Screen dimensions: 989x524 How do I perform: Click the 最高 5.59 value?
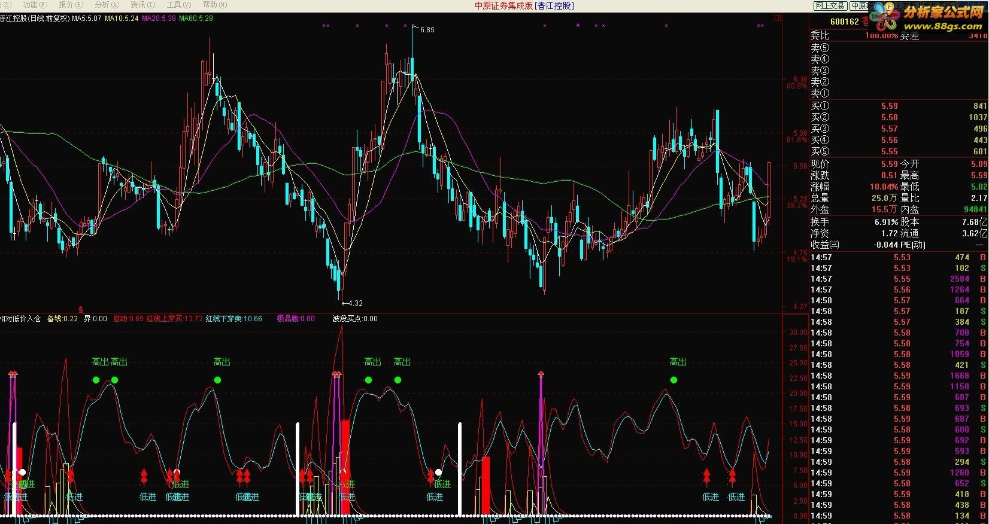[x=979, y=175]
